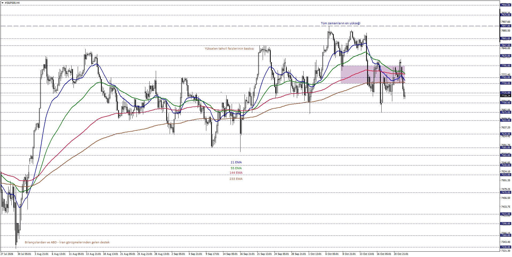Click the 7585.00 price level tag
Screen dimensions: 512x257
[506, 148]
